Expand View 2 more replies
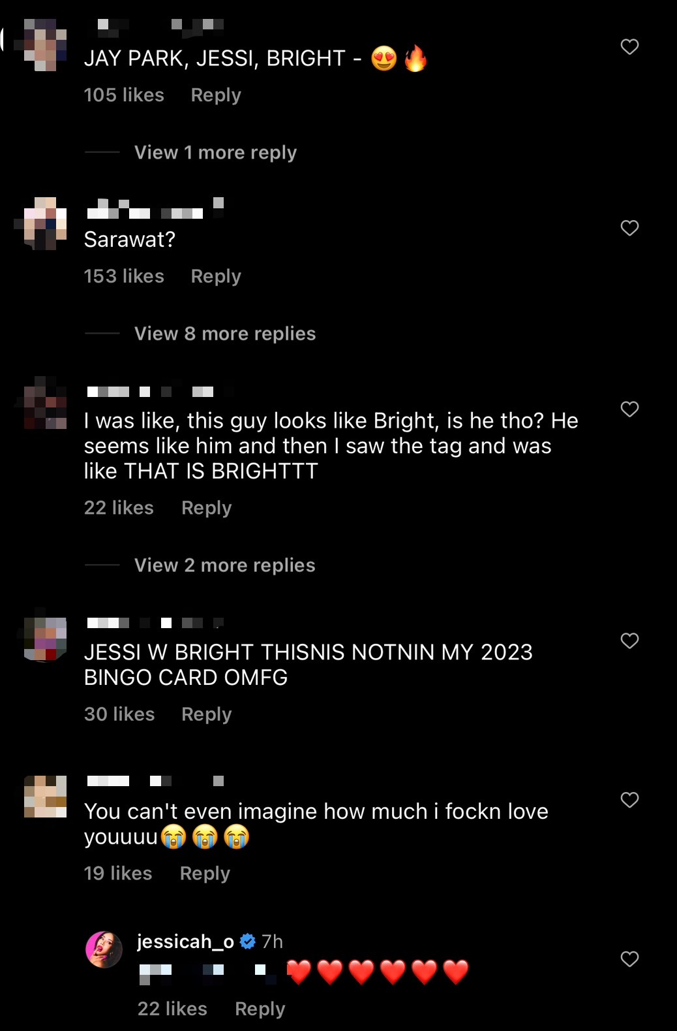 pos(224,565)
